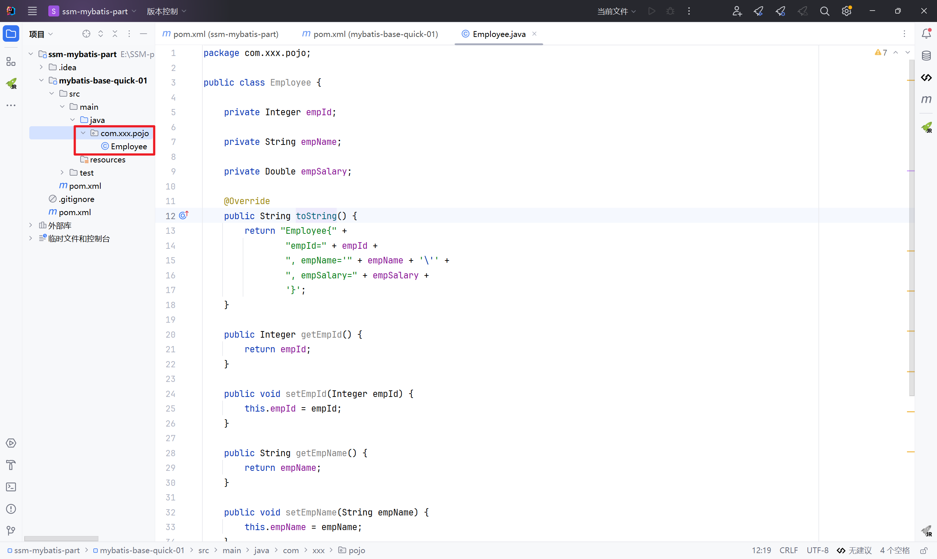Toggle the Project tool window folder button
This screenshot has width=937, height=559.
(11, 34)
